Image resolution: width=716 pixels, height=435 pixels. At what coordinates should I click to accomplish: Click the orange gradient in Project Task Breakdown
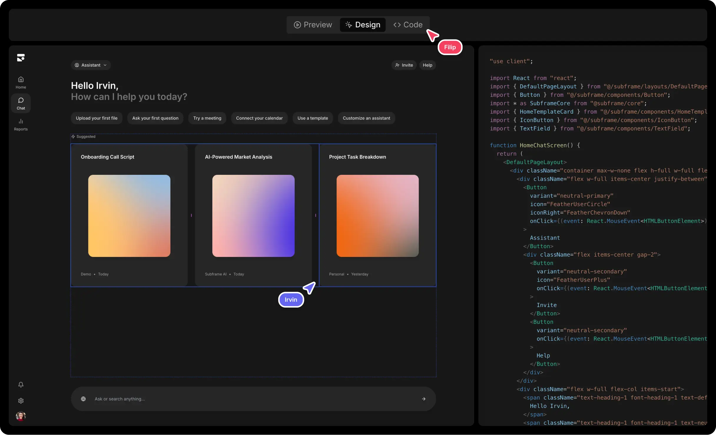[x=377, y=216]
